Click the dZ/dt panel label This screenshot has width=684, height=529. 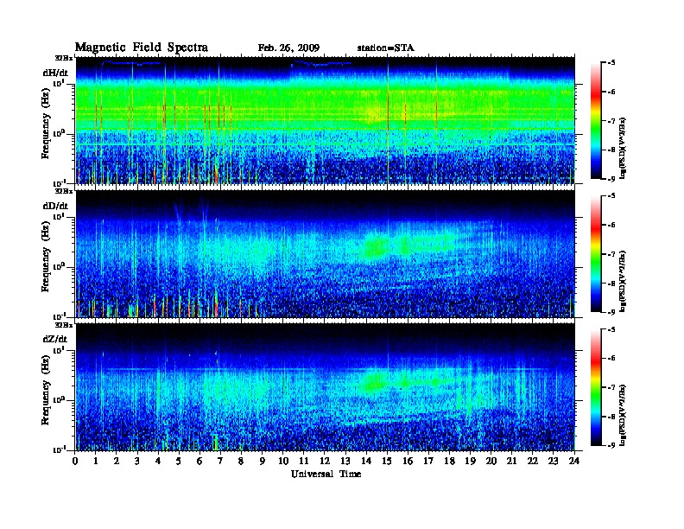point(55,339)
